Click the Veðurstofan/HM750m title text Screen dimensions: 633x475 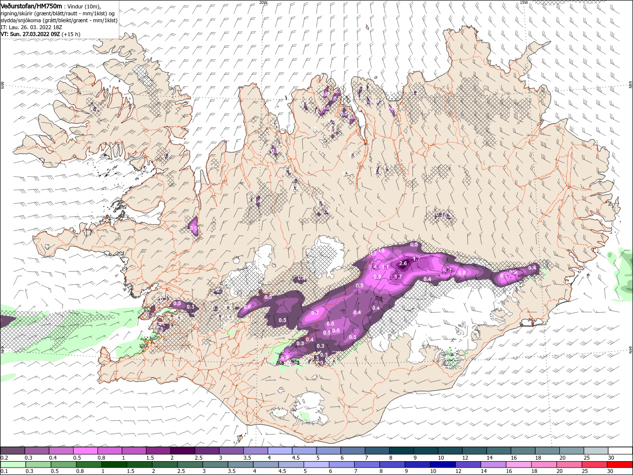tap(32, 6)
